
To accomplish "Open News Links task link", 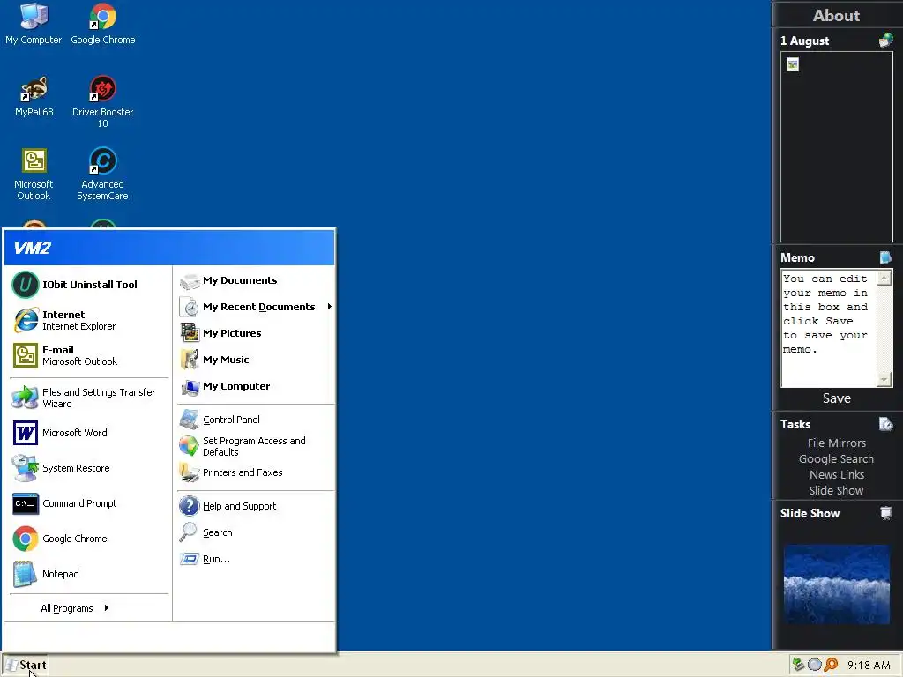I will 836,474.
